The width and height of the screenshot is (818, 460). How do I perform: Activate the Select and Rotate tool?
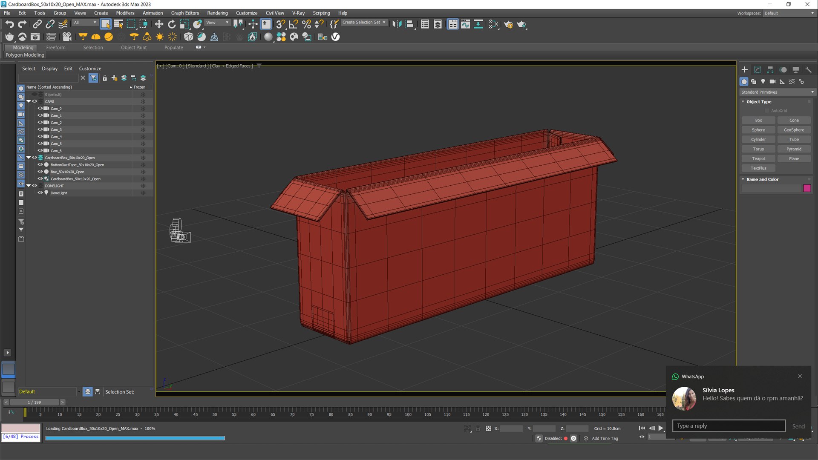pos(172,24)
